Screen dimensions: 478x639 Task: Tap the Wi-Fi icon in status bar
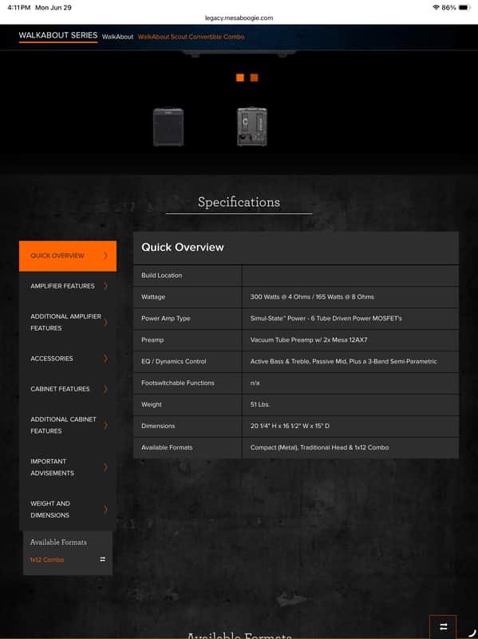point(436,7)
